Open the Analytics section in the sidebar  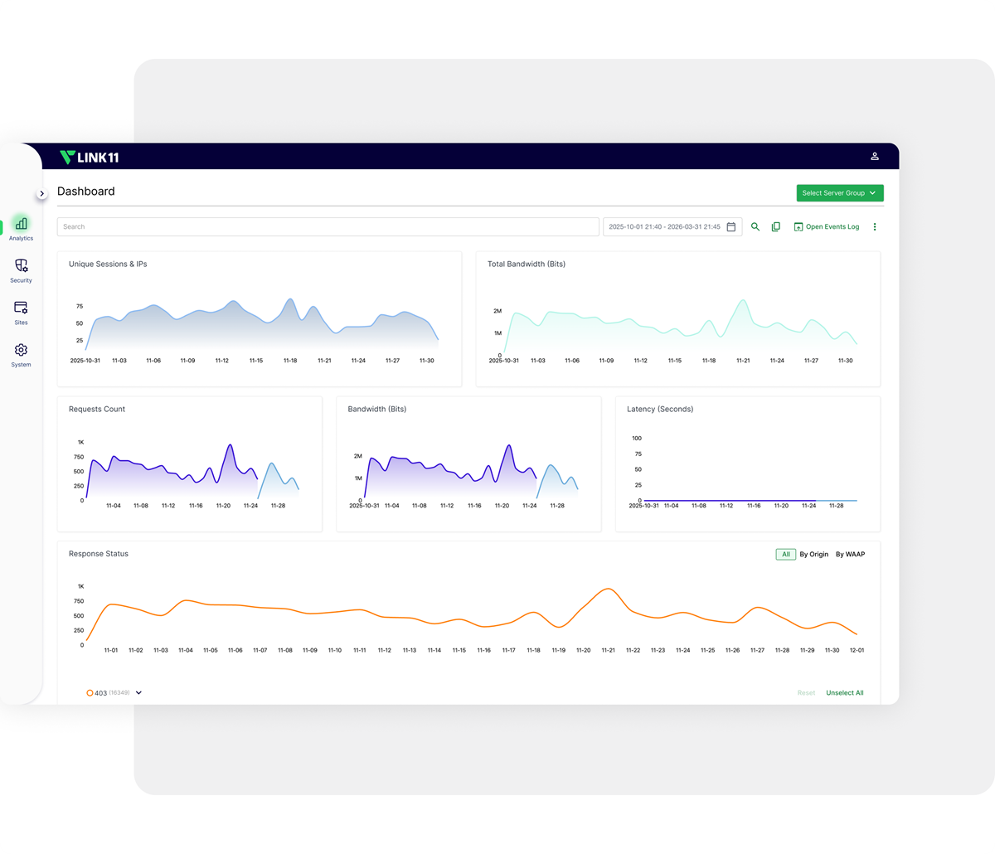[x=21, y=225]
